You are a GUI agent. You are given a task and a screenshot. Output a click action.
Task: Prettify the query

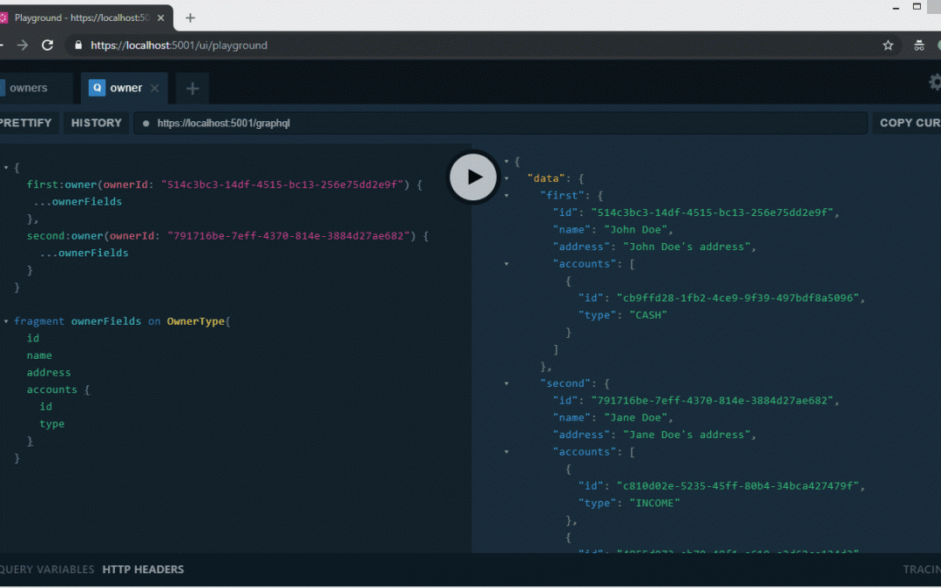(x=26, y=123)
